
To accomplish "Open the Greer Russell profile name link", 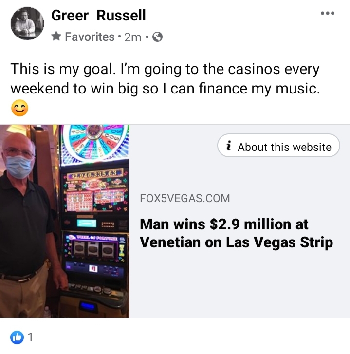I will coord(98,16).
